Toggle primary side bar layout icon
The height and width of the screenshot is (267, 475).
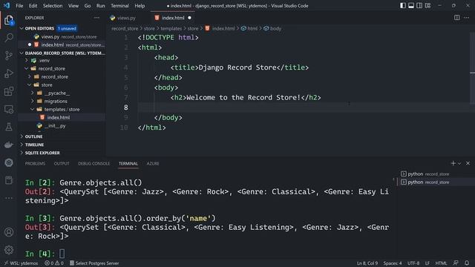[403, 5]
